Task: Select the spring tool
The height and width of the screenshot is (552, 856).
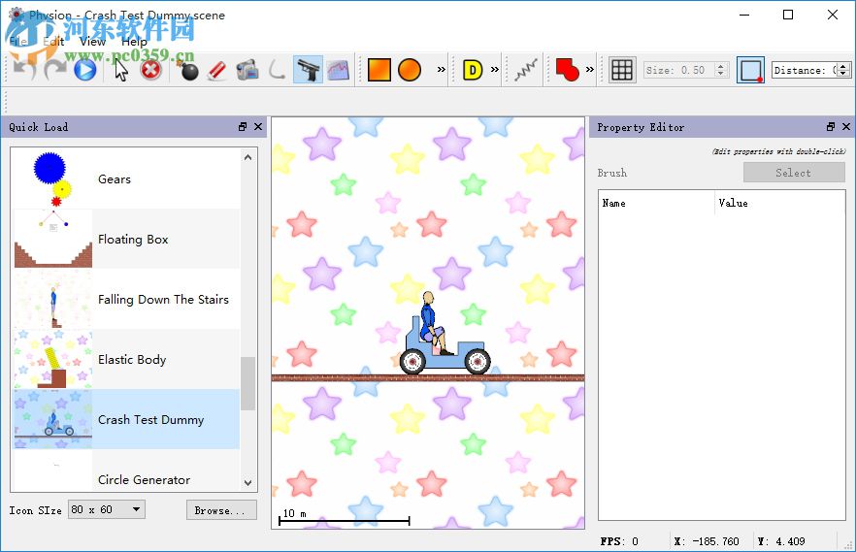Action: coord(526,70)
